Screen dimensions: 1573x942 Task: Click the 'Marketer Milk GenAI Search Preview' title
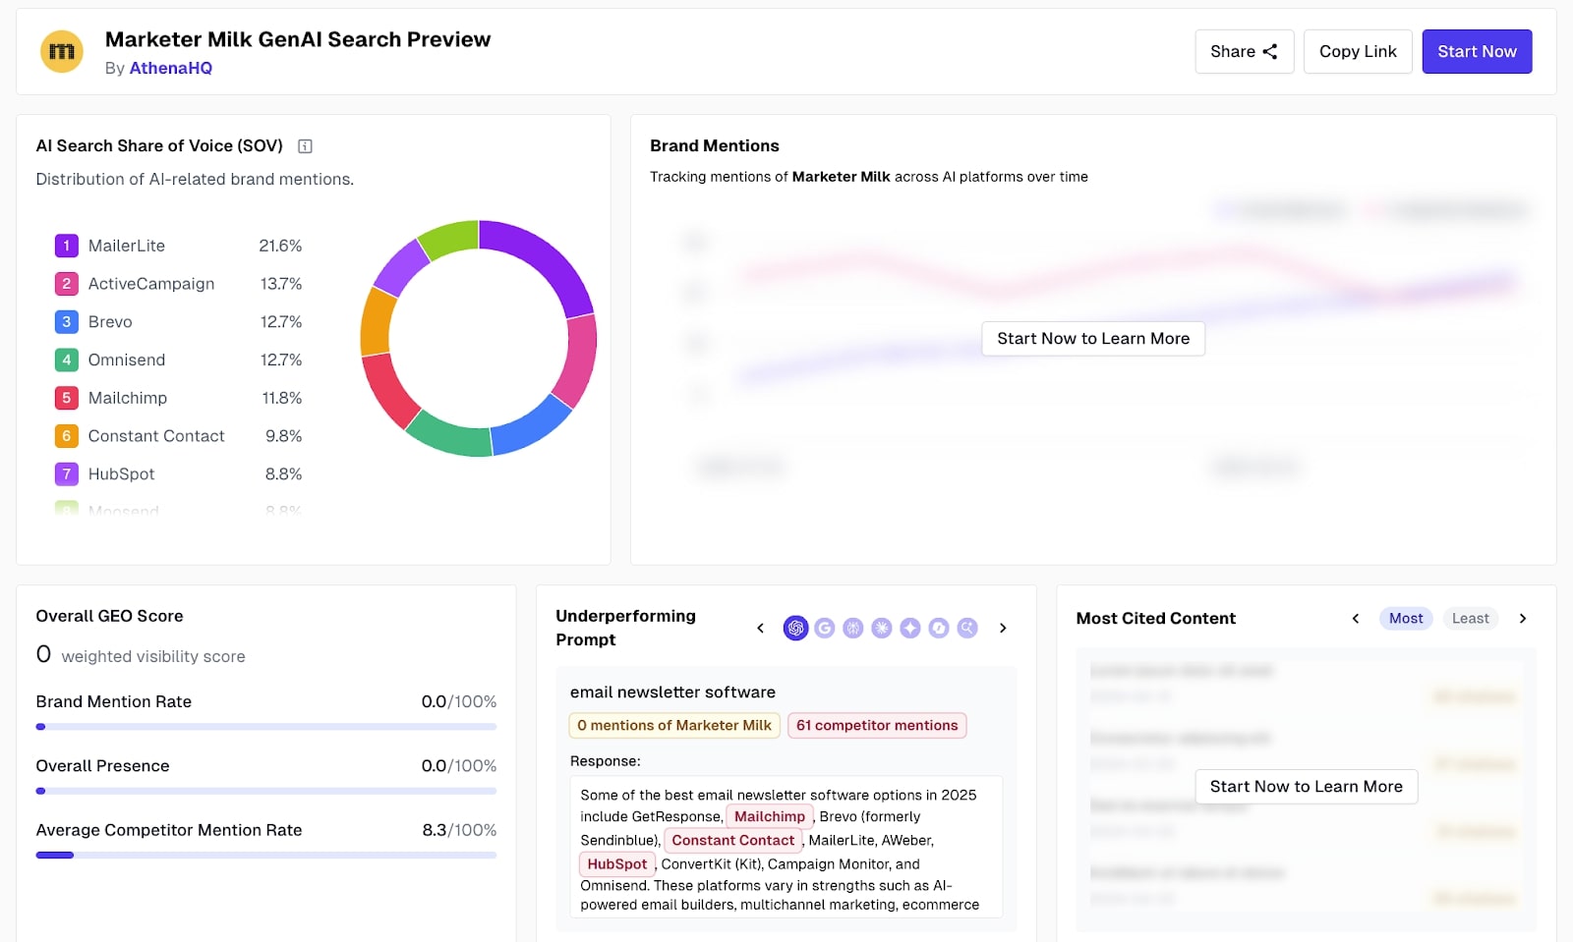[298, 39]
